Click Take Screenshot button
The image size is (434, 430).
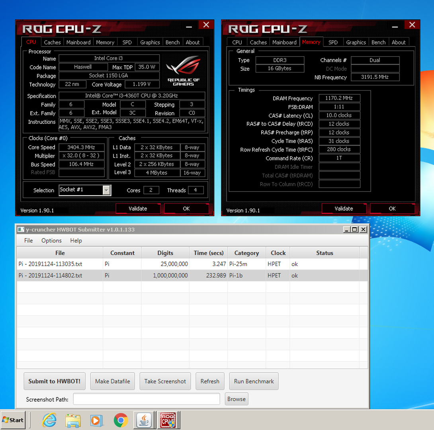(x=165, y=381)
